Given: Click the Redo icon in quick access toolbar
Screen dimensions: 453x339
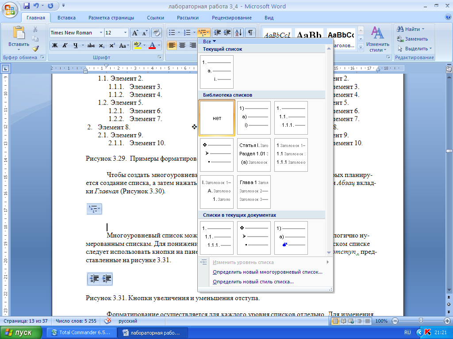Looking at the screenshot, I should (x=50, y=5).
